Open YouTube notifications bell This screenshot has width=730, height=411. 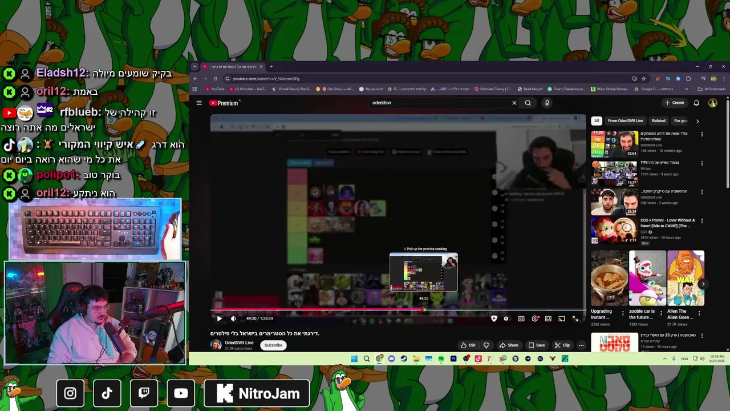point(696,103)
